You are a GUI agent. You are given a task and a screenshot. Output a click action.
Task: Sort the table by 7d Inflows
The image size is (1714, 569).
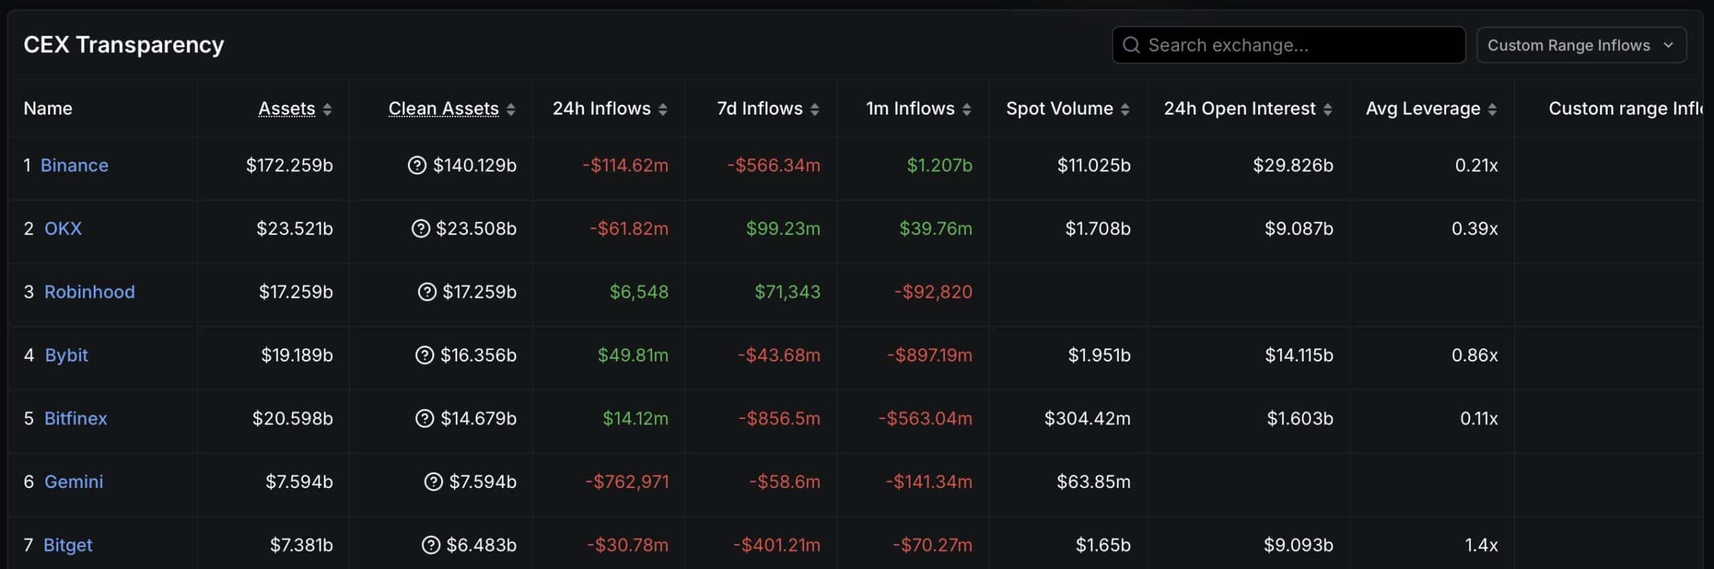coord(765,108)
